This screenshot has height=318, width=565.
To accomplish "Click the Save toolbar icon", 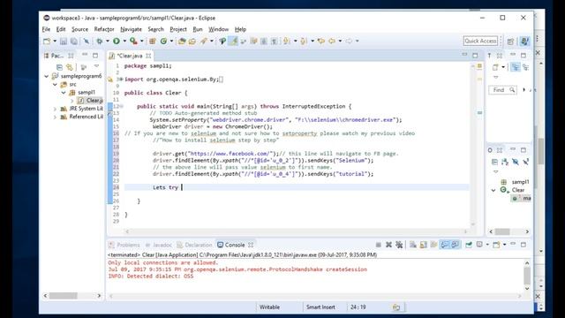I will (64, 42).
